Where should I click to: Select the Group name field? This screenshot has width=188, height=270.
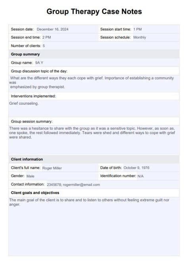[107, 63]
